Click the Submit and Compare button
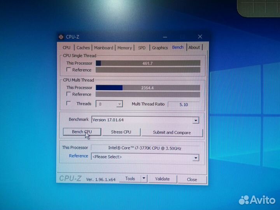The width and height of the screenshot is (280, 210). click(x=172, y=132)
